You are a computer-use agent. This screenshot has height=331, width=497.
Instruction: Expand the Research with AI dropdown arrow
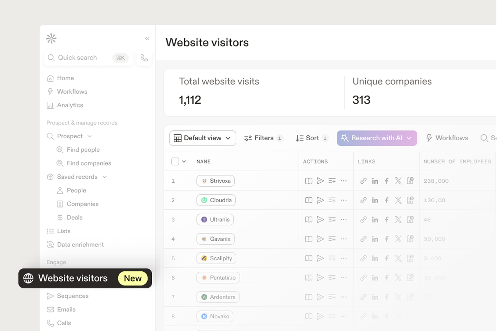coord(409,138)
